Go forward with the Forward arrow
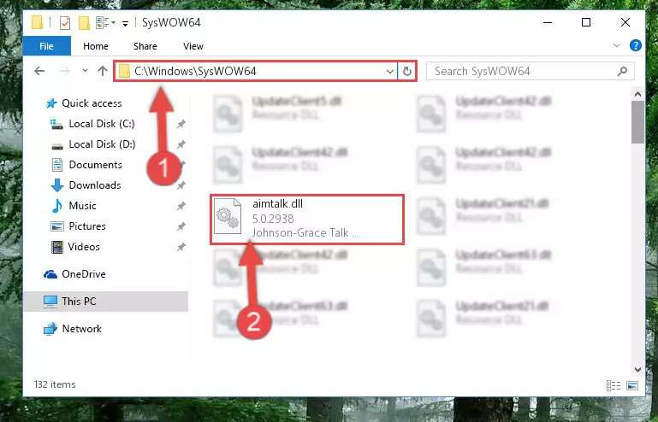658x422 pixels. point(65,71)
